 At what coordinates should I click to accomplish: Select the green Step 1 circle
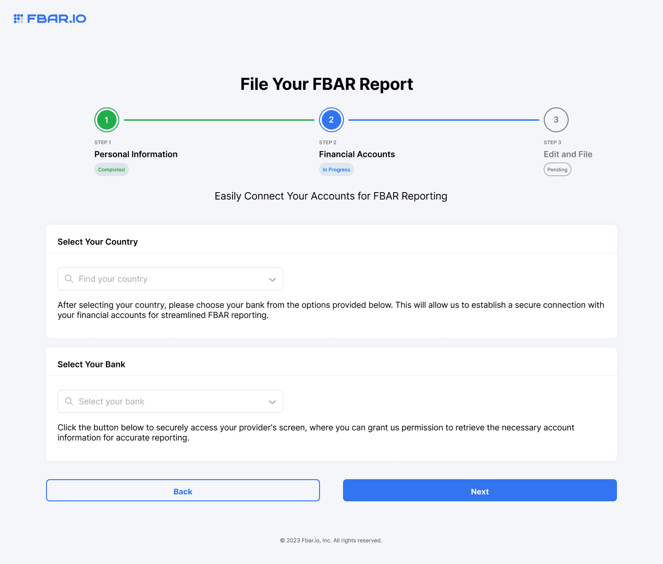[106, 119]
